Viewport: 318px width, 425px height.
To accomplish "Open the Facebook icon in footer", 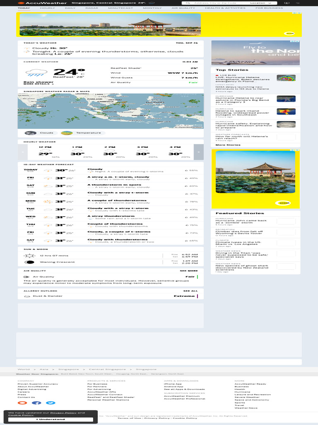I will (36, 403).
